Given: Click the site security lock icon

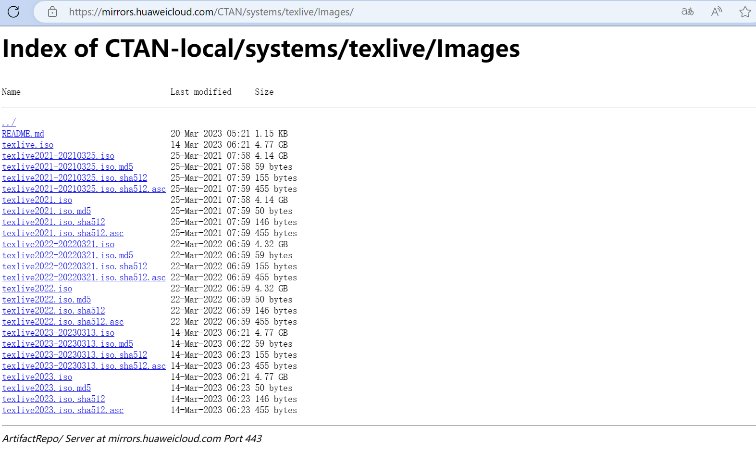Looking at the screenshot, I should [x=52, y=12].
